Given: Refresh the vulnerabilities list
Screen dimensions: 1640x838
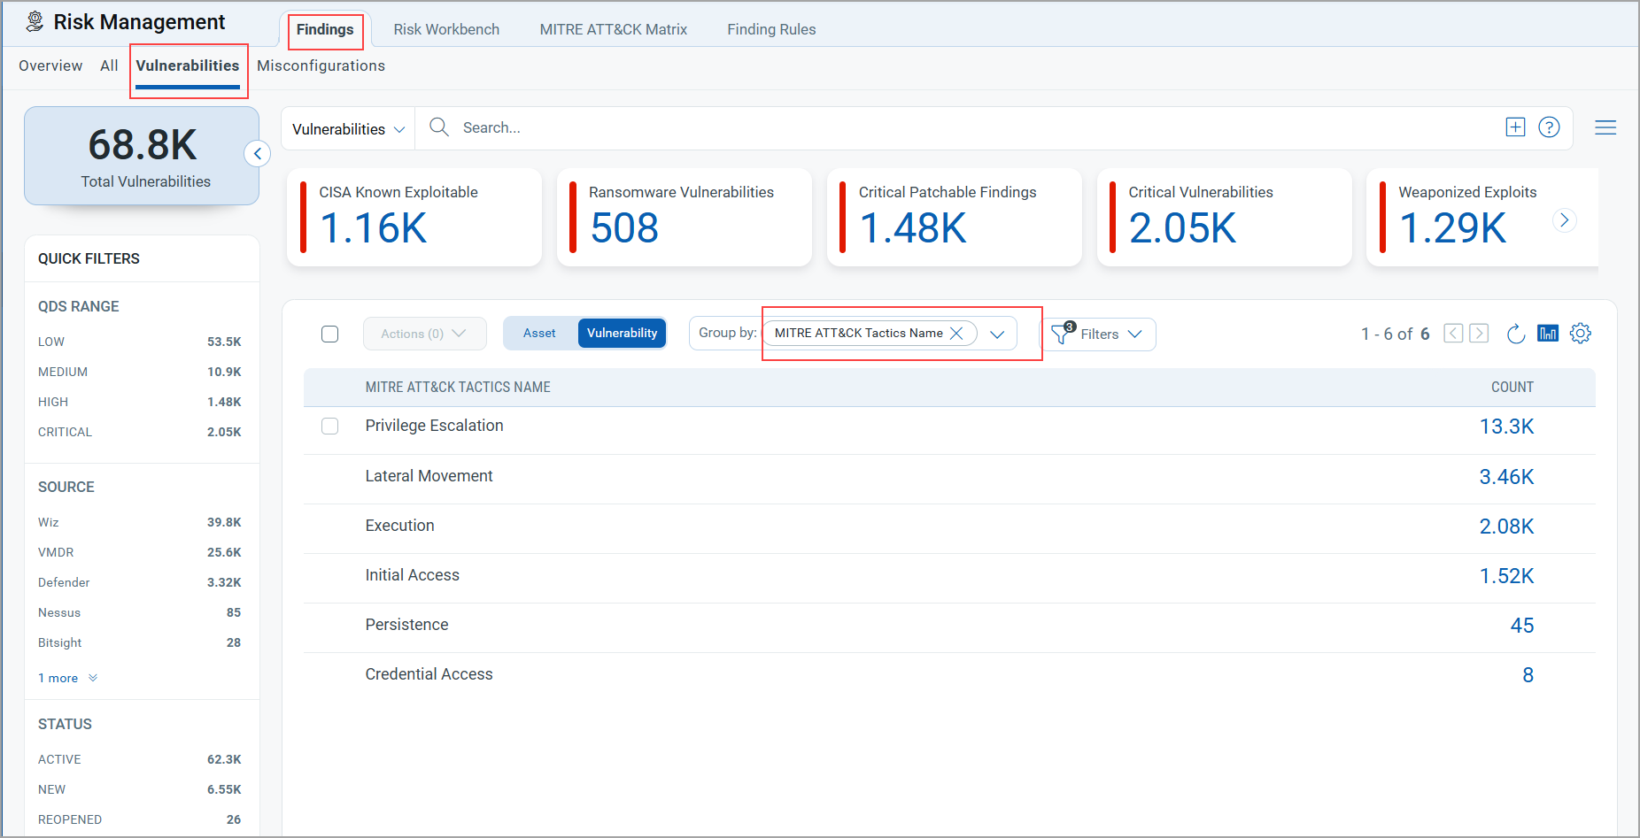Looking at the screenshot, I should (x=1515, y=334).
